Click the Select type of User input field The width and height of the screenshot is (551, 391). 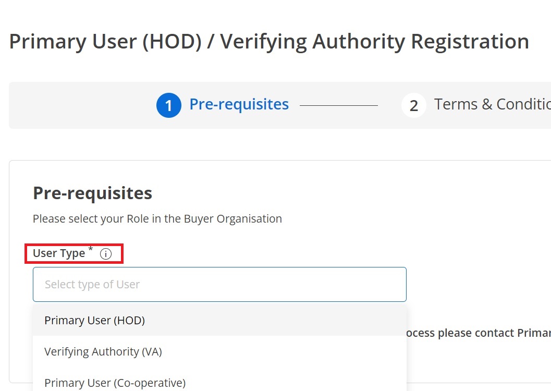pos(219,284)
